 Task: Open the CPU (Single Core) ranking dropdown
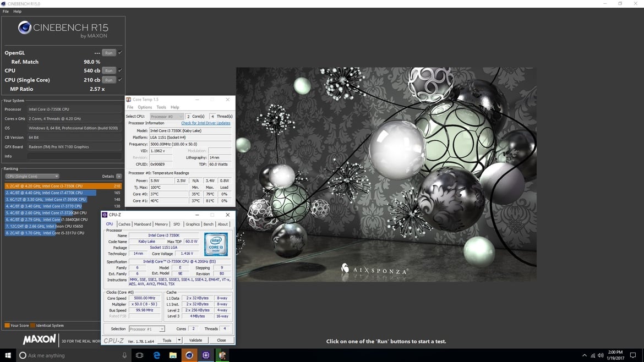tap(32, 177)
